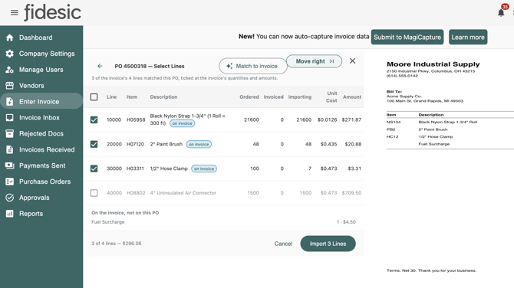514x288 pixels.
Task: Click the Approvals checkmark icon
Action: click(x=9, y=198)
